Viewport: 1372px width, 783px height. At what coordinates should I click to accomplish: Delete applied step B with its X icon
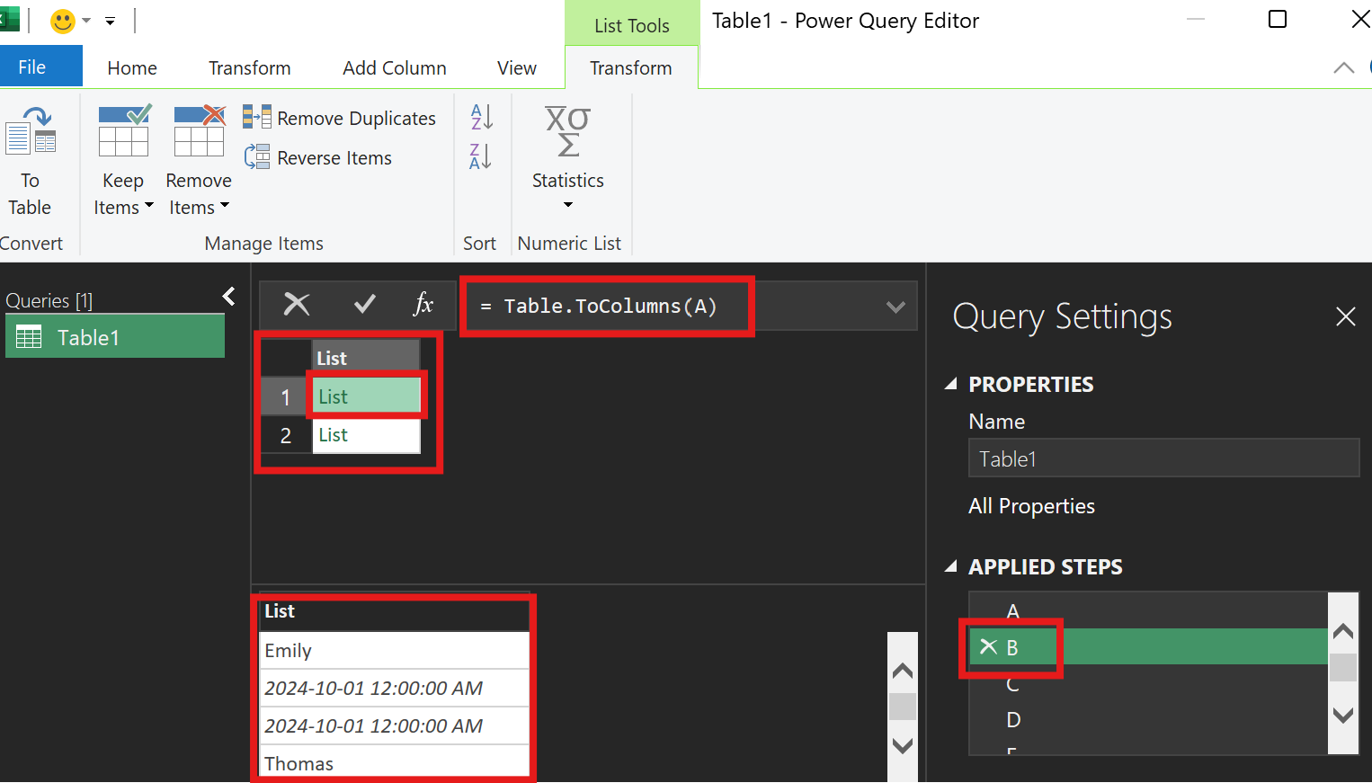coord(988,646)
